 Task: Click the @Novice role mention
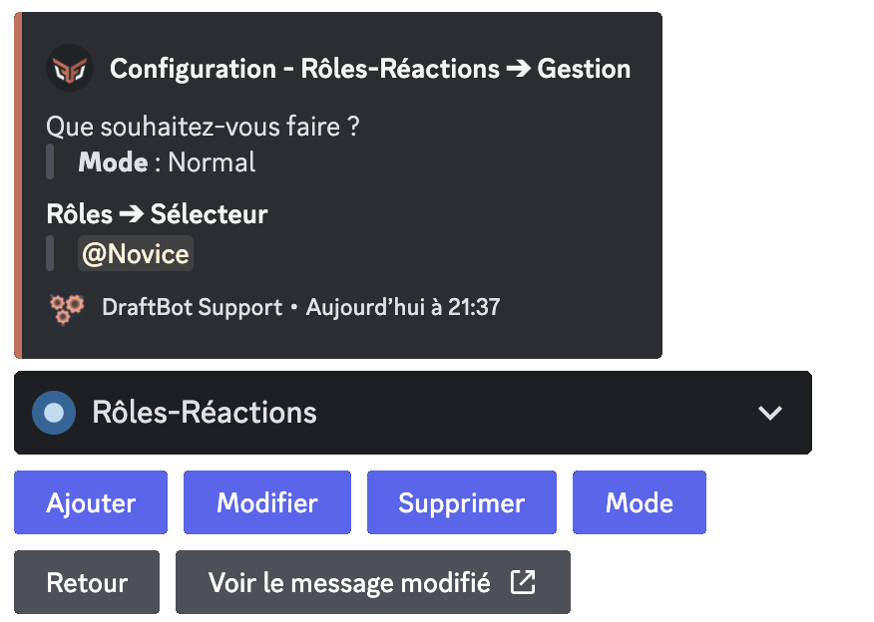point(135,253)
